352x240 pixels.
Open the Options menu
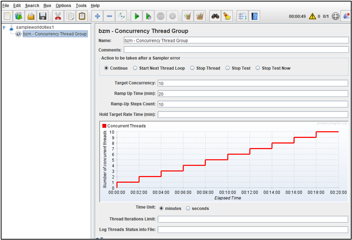(63, 6)
